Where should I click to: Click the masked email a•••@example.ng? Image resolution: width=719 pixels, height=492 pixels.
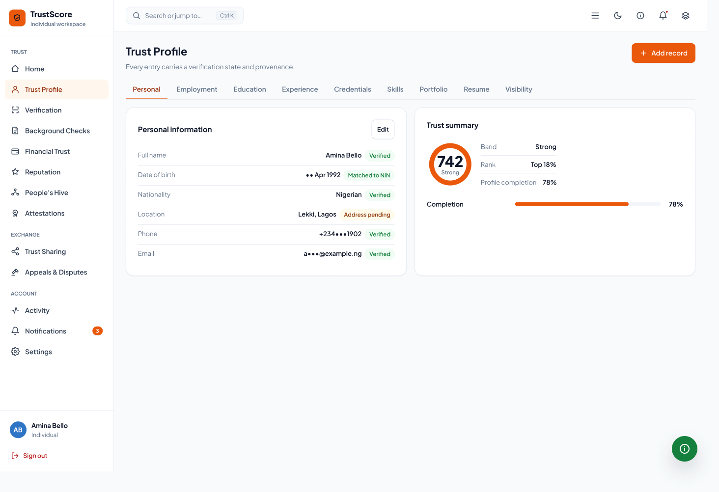point(332,254)
